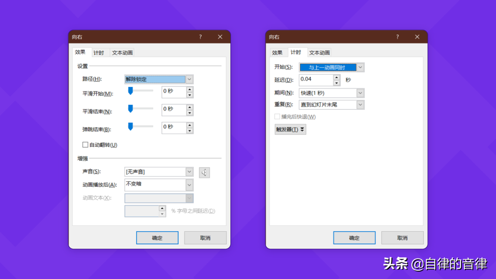Open the 开始 dropdown showing 与上一动画同时
Screen dimensions: 496x279
332,67
